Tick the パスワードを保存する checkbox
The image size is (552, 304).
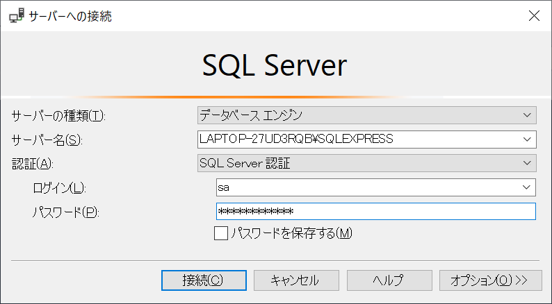point(221,233)
